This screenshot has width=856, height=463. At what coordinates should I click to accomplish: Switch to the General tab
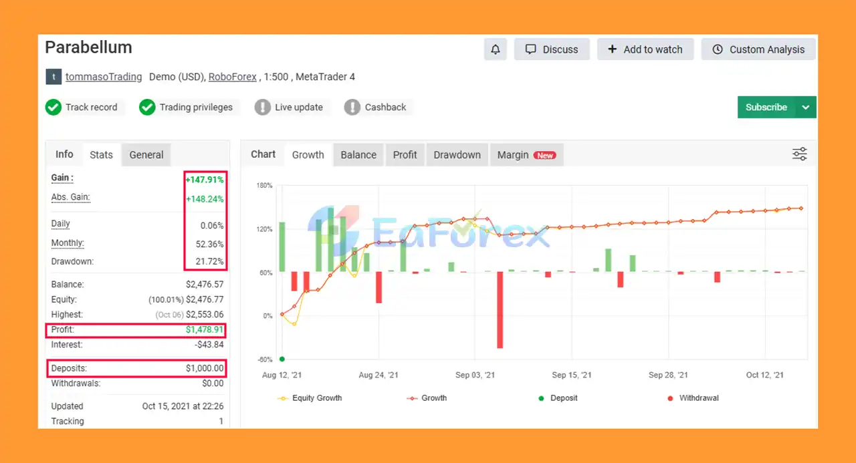pos(146,154)
